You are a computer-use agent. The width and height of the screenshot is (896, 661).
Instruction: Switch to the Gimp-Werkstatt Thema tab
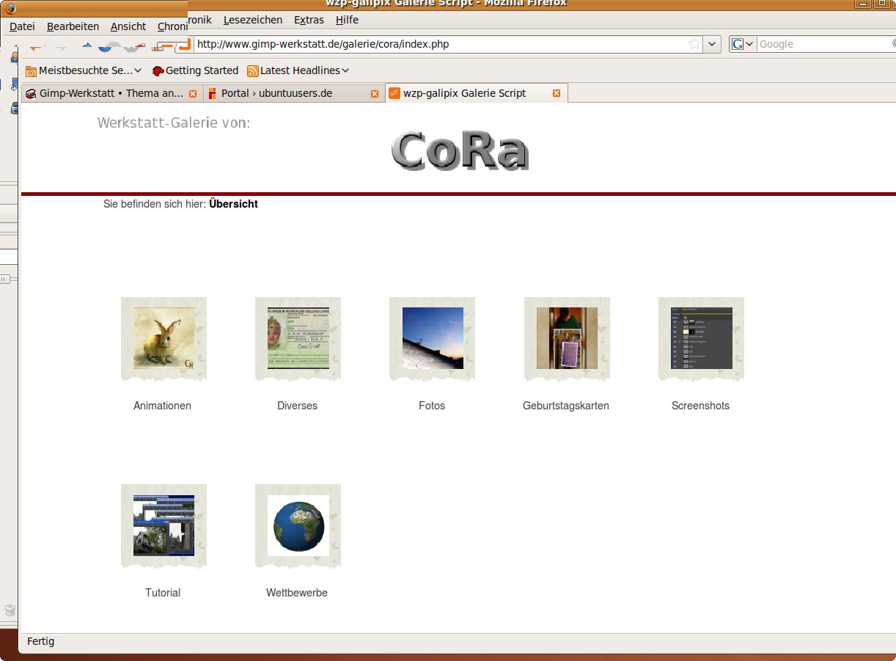click(x=111, y=93)
